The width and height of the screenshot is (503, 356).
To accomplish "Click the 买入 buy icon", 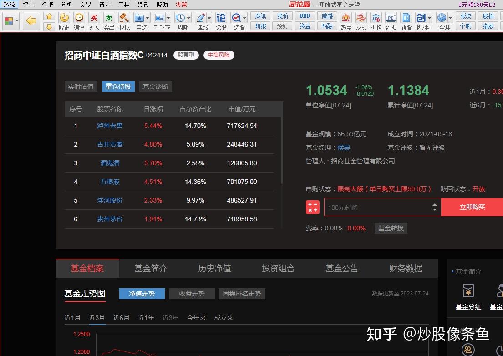I will pos(94,18).
